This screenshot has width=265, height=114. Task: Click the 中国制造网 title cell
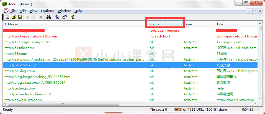click(x=225, y=94)
